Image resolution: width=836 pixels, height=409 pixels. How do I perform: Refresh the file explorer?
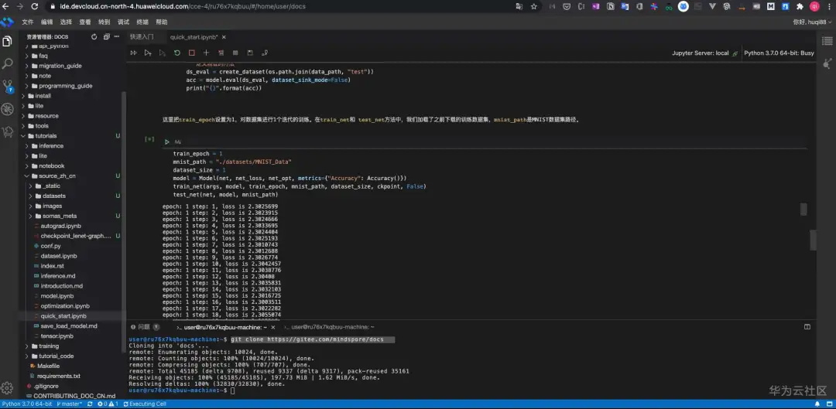pyautogui.click(x=94, y=36)
